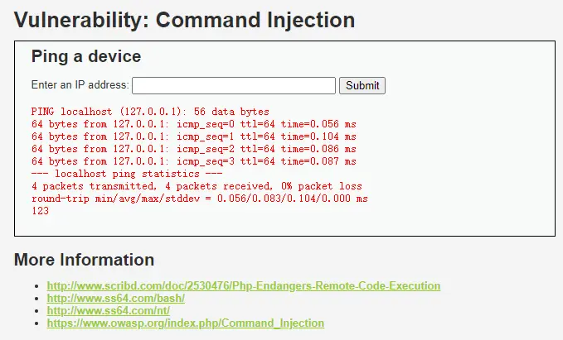Click the 'More Information' heading
Image resolution: width=563 pixels, height=340 pixels.
click(x=84, y=260)
